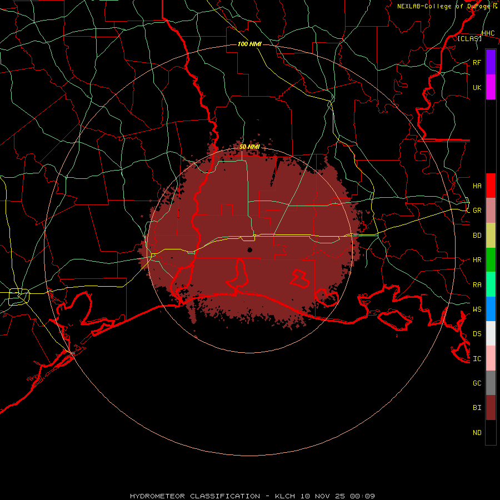This screenshot has height=500, width=500.
Task: Click the RF legend label text
Action: 477,62
